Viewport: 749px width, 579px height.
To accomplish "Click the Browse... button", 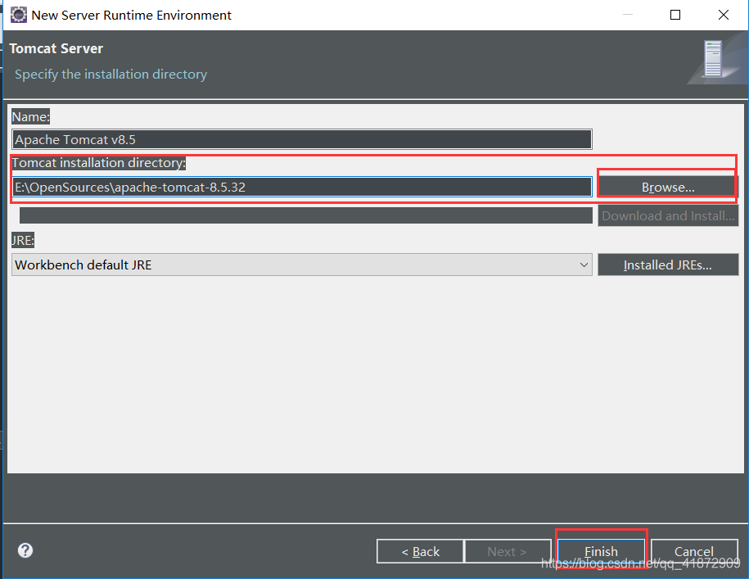I will tap(668, 187).
